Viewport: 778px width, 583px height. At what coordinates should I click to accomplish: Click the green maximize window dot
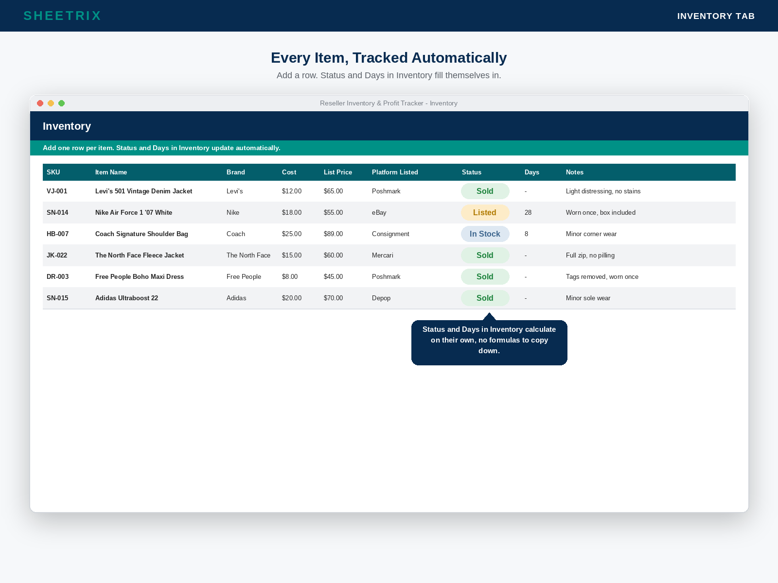pos(61,103)
